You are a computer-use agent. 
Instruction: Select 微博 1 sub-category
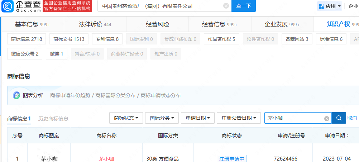[57, 54]
